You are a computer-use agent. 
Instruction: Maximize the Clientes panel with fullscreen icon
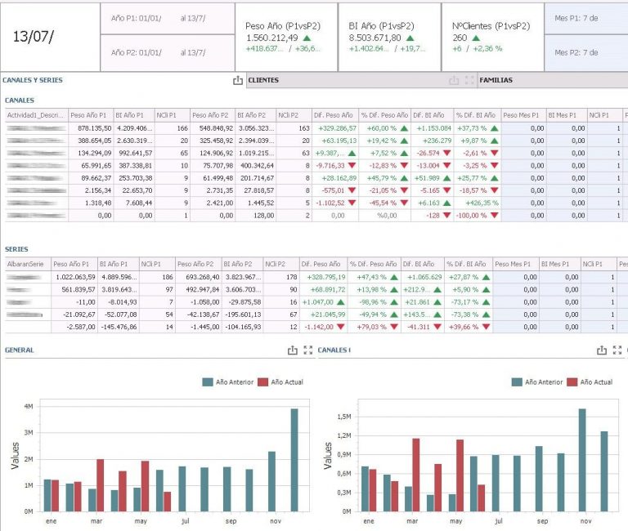469,81
